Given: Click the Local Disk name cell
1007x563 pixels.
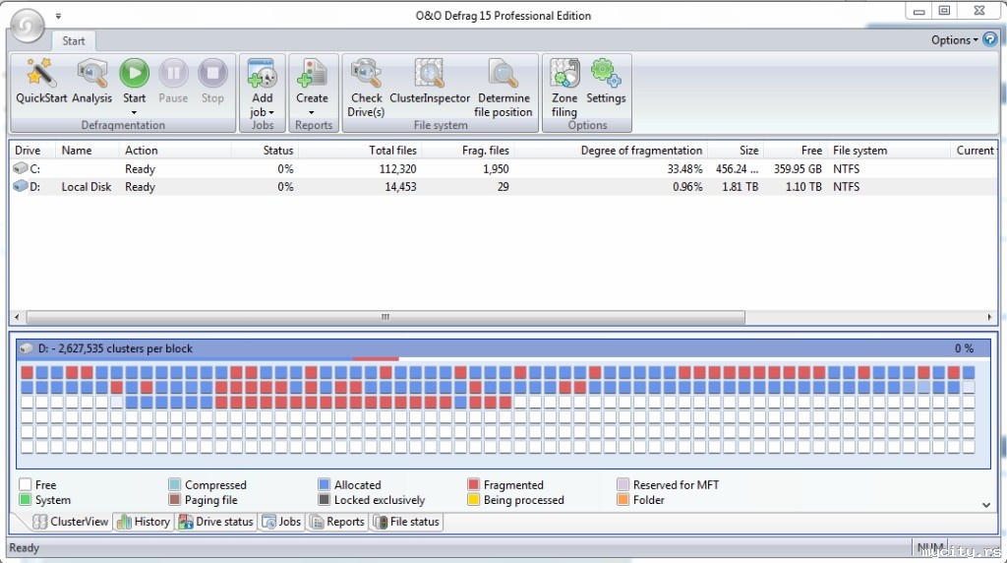Looking at the screenshot, I should tap(87, 187).
